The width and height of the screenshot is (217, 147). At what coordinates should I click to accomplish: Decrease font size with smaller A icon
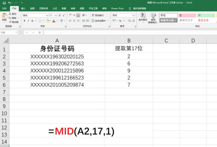64,15
